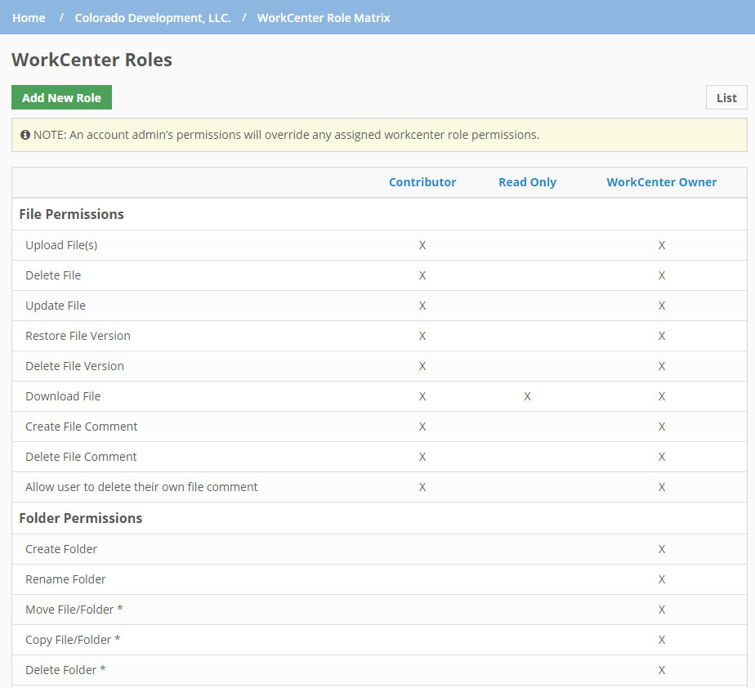Viewport: 755px width, 688px height.
Task: Click the Rename Folder permission row
Action: [x=65, y=579]
